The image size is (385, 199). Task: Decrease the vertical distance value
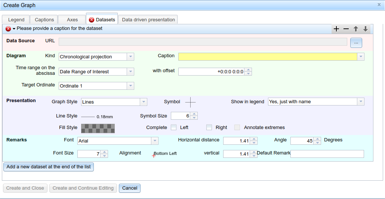pos(254,156)
